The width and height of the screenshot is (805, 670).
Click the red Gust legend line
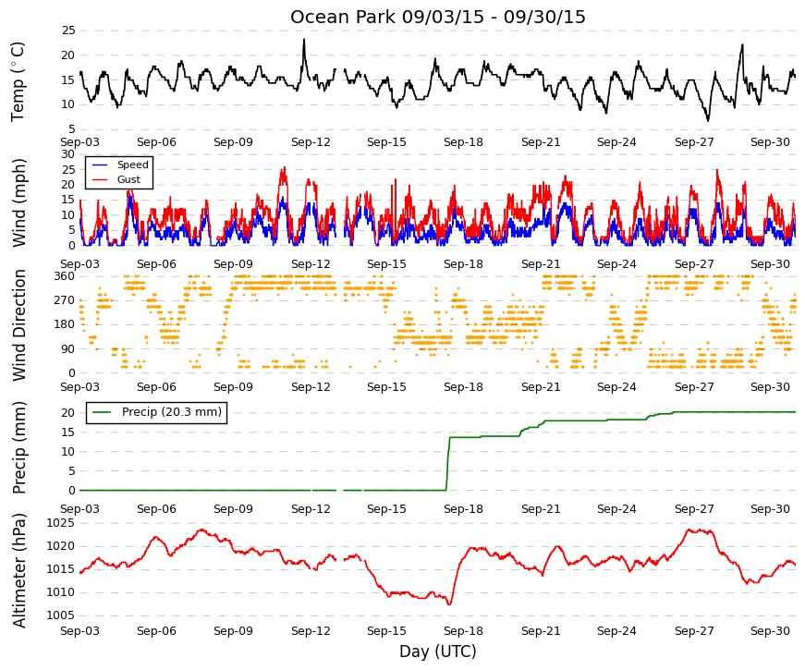click(x=100, y=179)
